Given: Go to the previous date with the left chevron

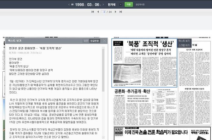Looking at the screenshot, I should tap(69, 4).
